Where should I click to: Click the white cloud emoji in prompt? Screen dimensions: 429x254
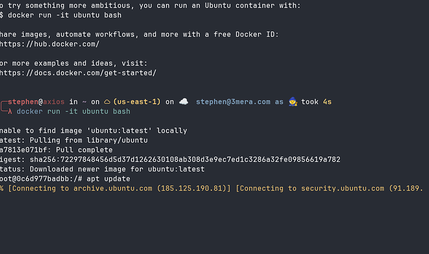183,102
